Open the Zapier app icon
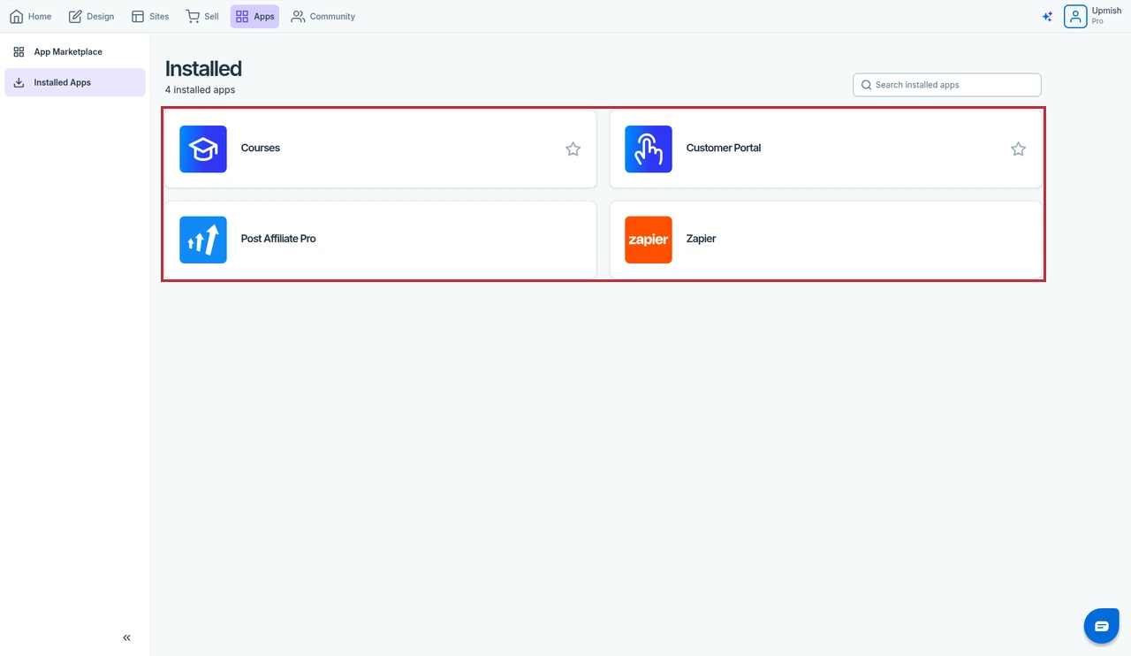 (649, 240)
